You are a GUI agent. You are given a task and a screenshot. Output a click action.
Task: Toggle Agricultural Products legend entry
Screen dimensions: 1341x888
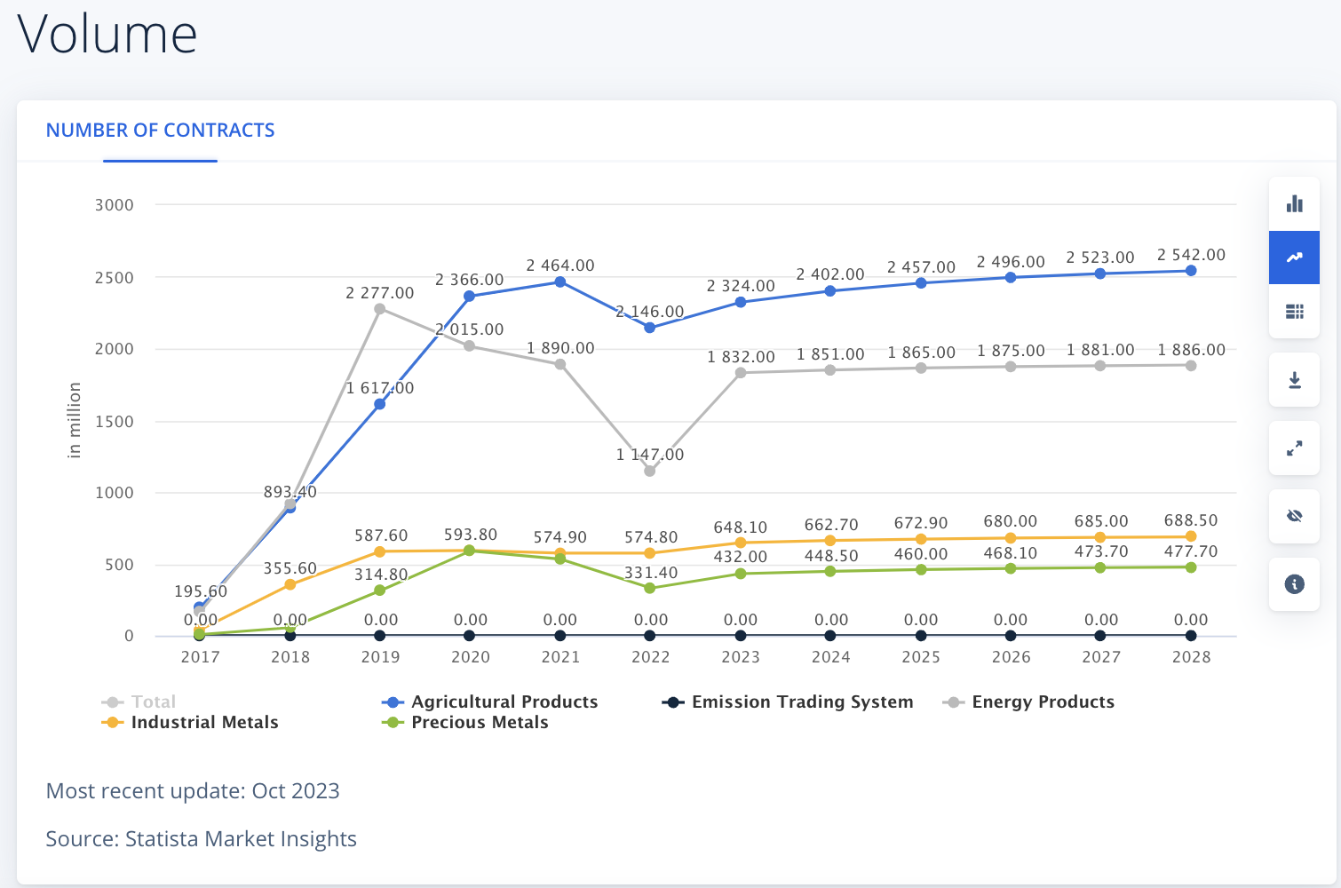click(x=490, y=702)
